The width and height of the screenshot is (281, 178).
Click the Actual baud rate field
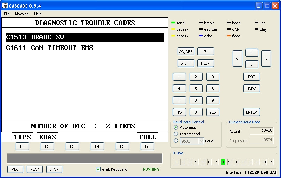[x=262, y=131]
